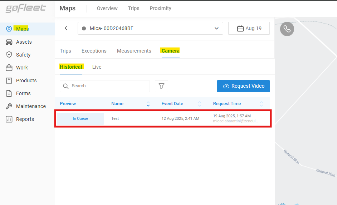
Task: Click the Products box icon
Action: [9, 80]
